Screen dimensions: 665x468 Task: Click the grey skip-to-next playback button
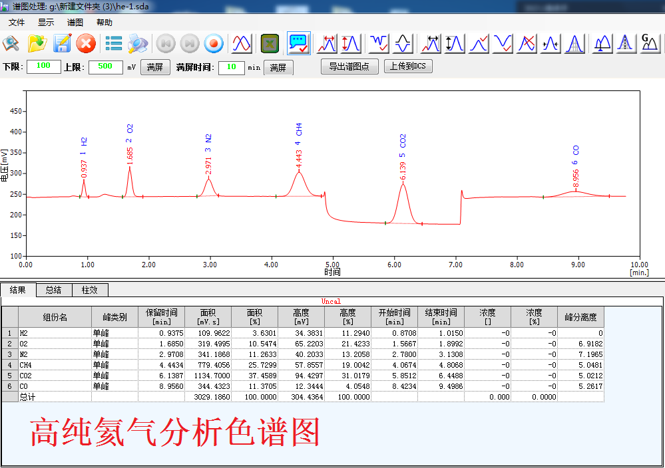pyautogui.click(x=190, y=43)
